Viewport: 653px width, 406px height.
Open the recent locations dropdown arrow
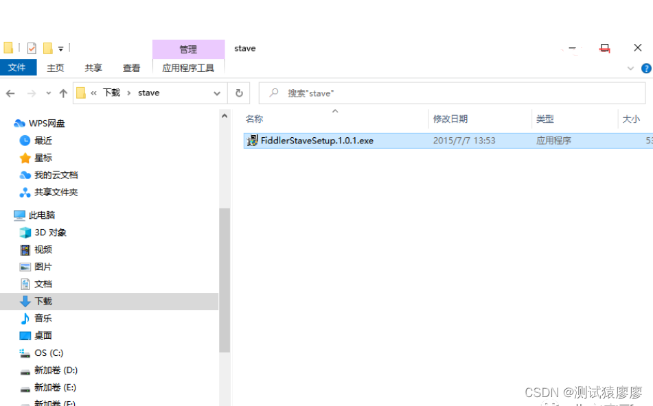pyautogui.click(x=49, y=93)
